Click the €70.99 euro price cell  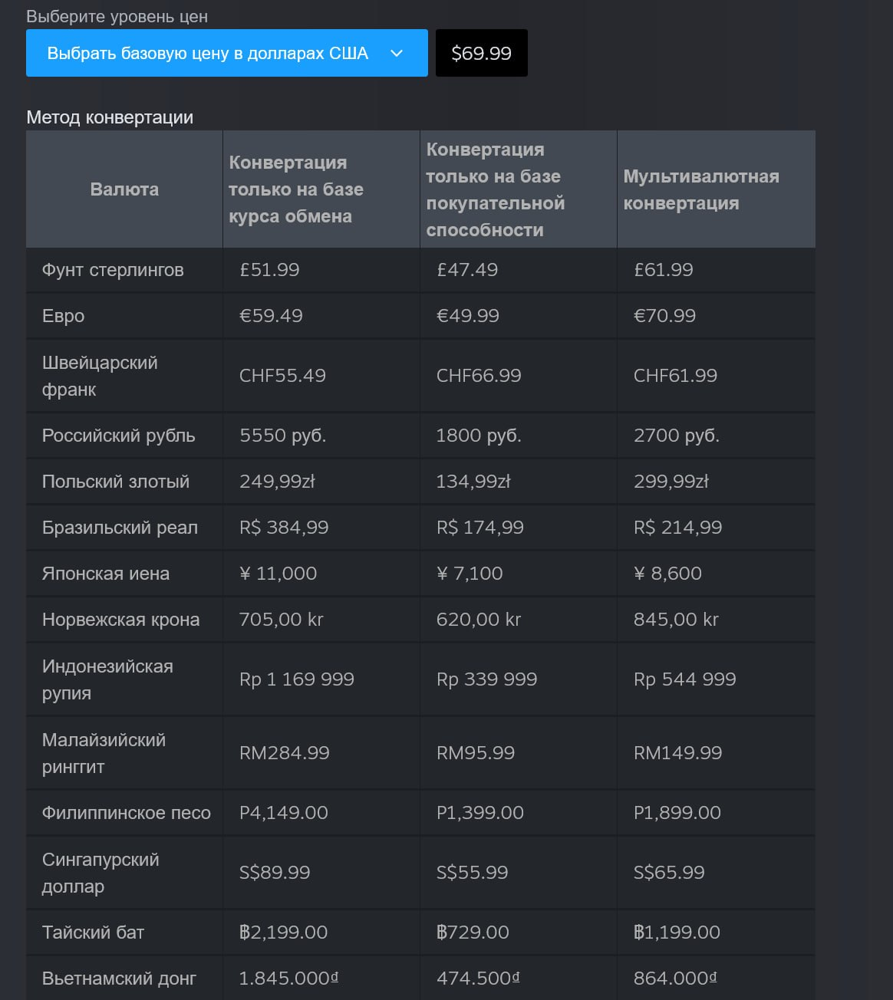[x=664, y=316]
